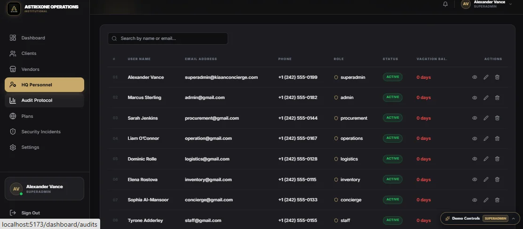The height and width of the screenshot is (229, 523).
Task: View Marcus Sterling's details eye icon
Action: click(475, 98)
